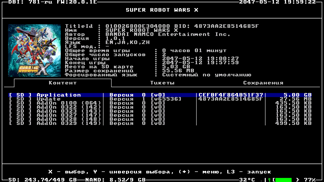Click the Application size 5.00 GB
The width and height of the screenshot is (324, 182).
point(297,95)
